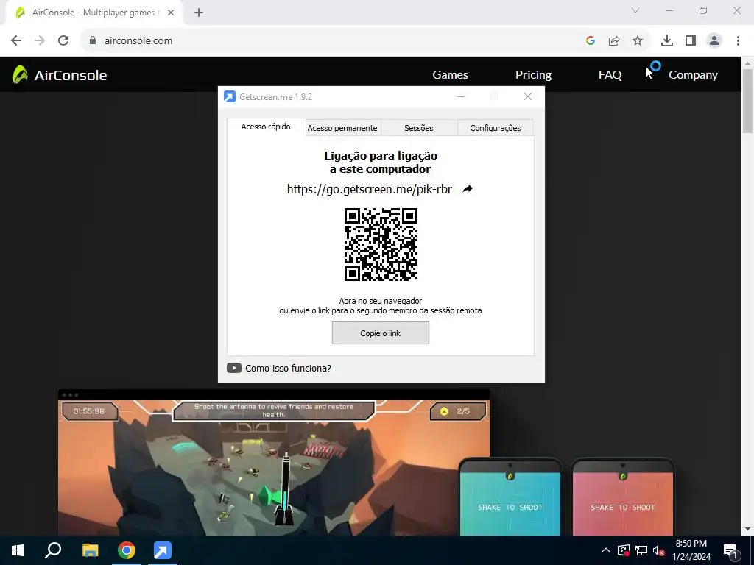The image size is (754, 565).
Task: Go back with Chrome back arrow
Action: [16, 41]
